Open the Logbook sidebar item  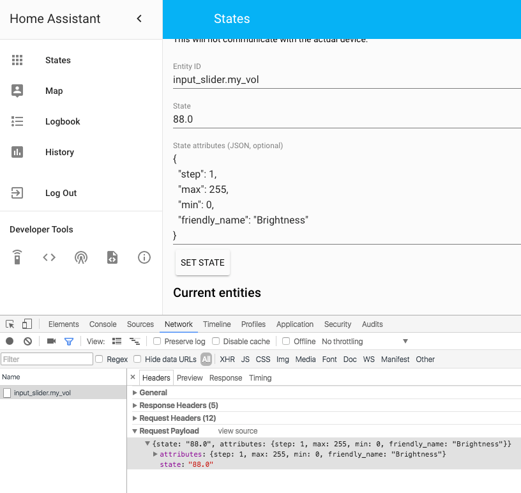click(17, 121)
